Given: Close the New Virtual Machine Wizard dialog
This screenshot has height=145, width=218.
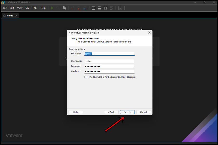Looking at the screenshot, I should click(x=149, y=33).
